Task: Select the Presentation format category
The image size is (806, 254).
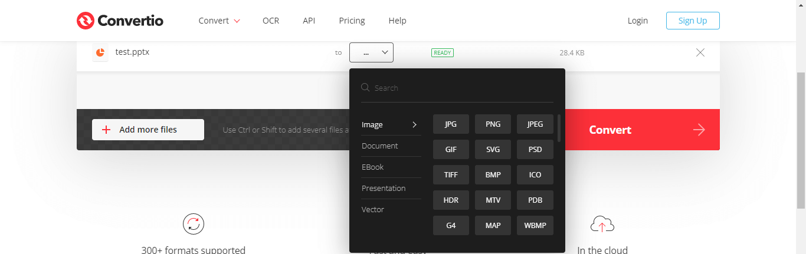Action: click(x=384, y=188)
